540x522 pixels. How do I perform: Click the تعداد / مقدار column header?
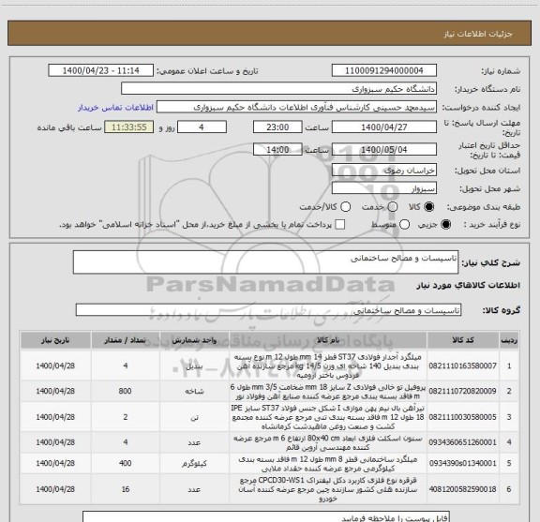pyautogui.click(x=126, y=340)
